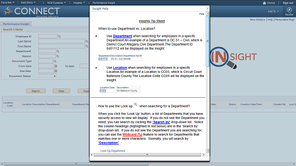This screenshot has width=296, height=166.
Task: Click the dialog vertical scrollbar up arrow
Action: 208,14
